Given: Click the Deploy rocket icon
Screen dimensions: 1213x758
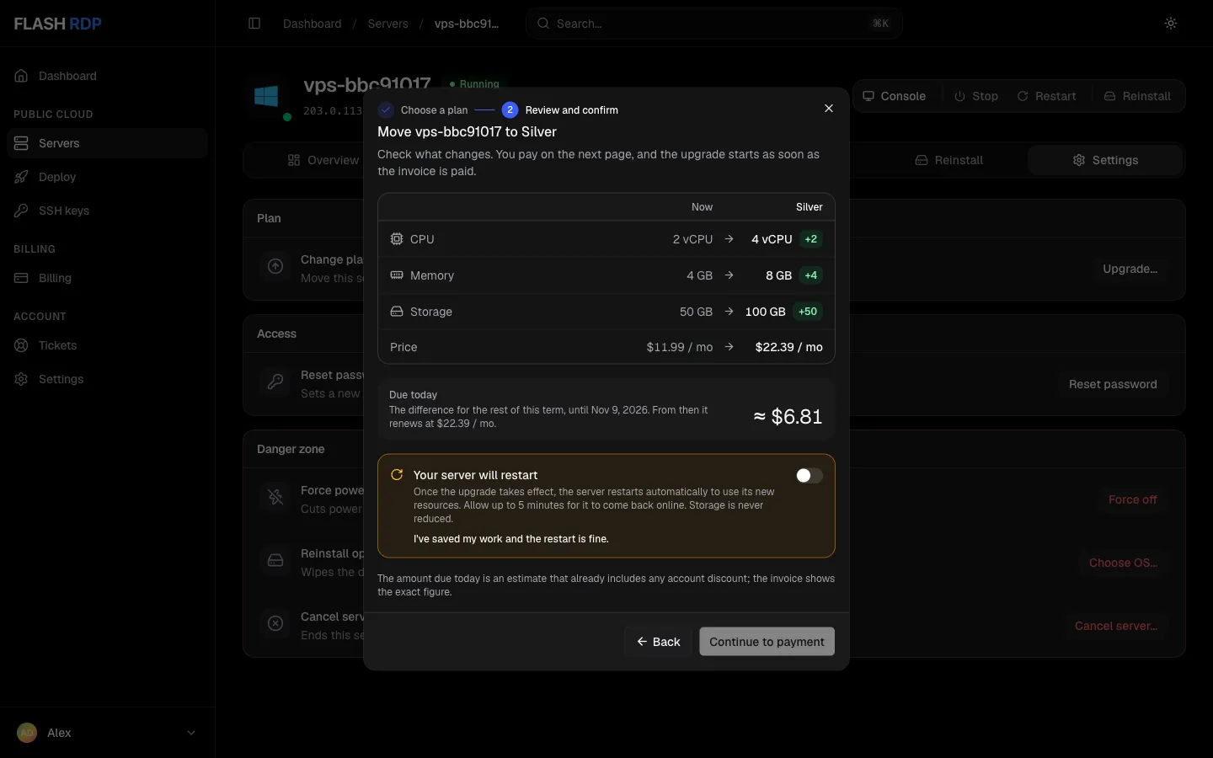Looking at the screenshot, I should click(21, 177).
